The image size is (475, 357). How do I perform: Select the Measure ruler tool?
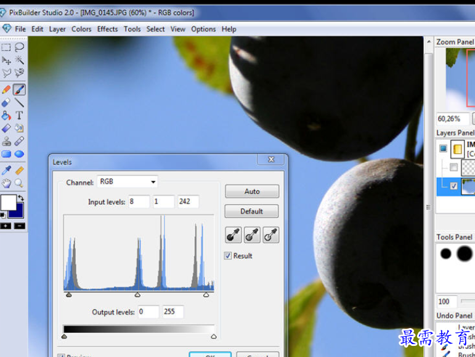19,170
